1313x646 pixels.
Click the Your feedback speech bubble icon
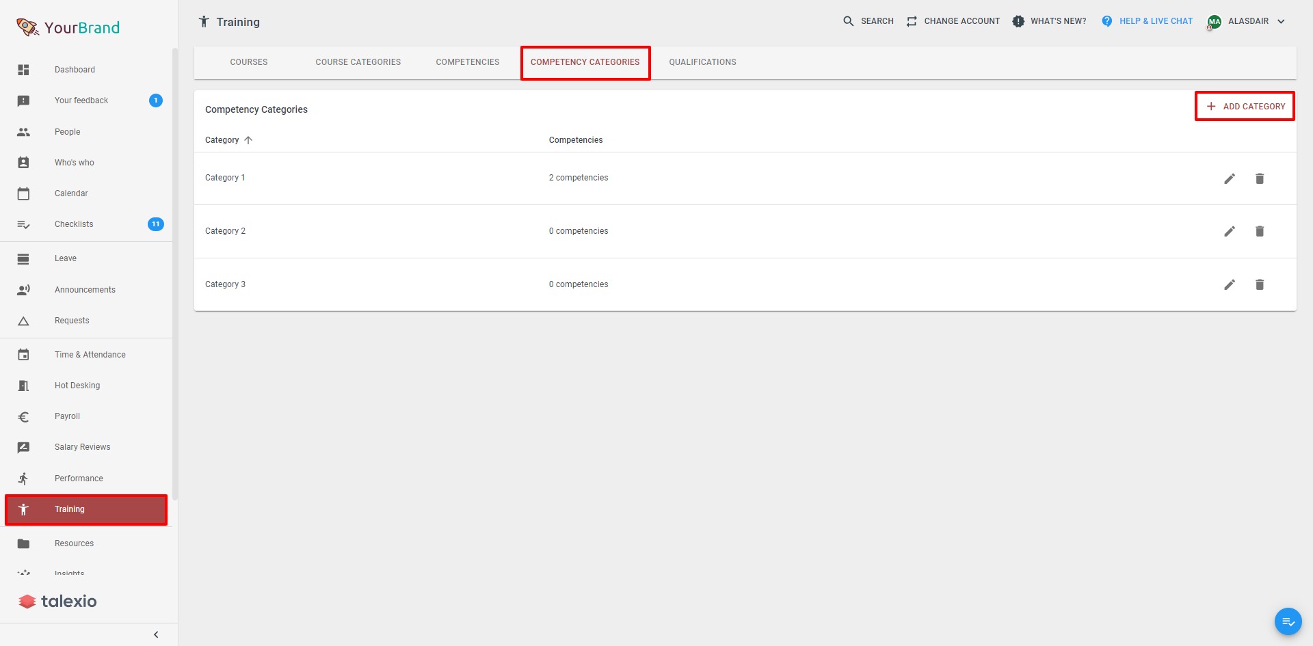click(23, 101)
